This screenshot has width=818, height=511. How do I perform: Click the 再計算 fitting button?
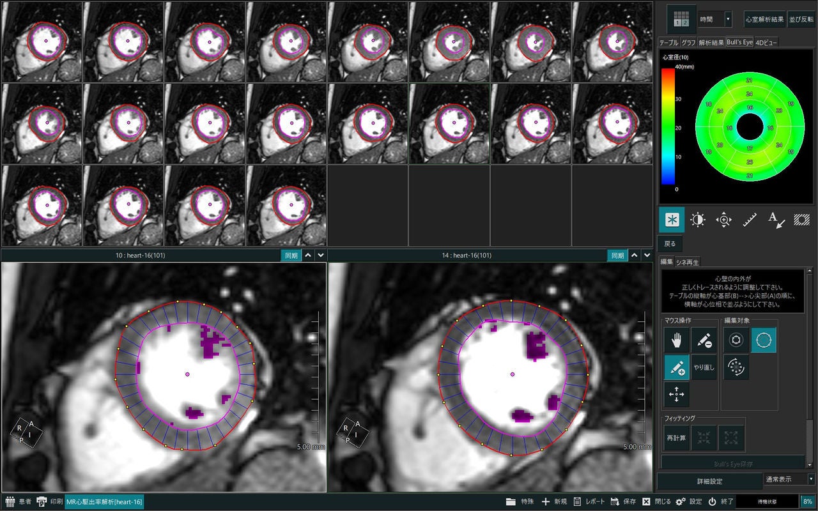coord(677,439)
